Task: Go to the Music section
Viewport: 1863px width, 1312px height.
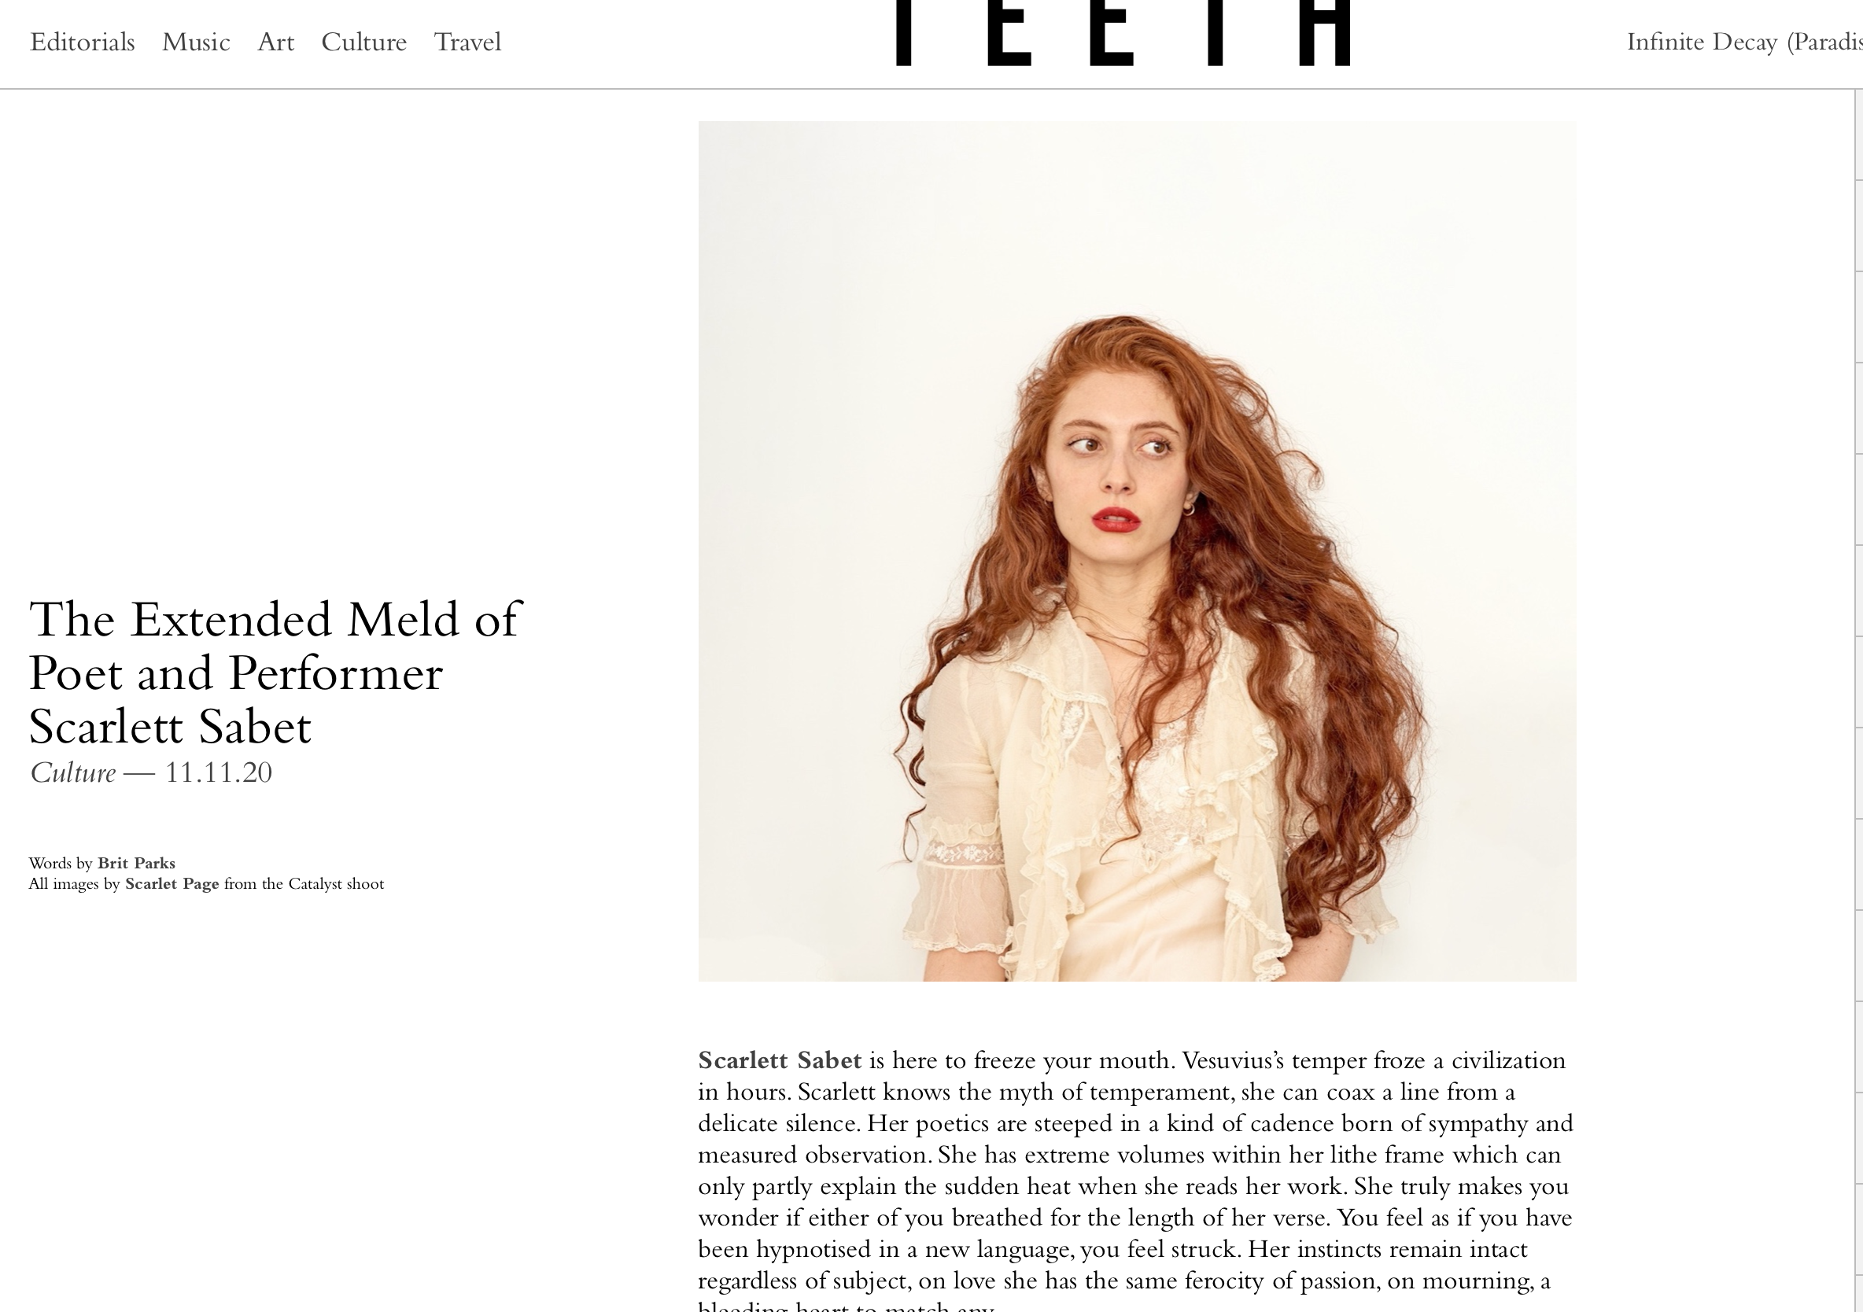Action: (x=196, y=42)
